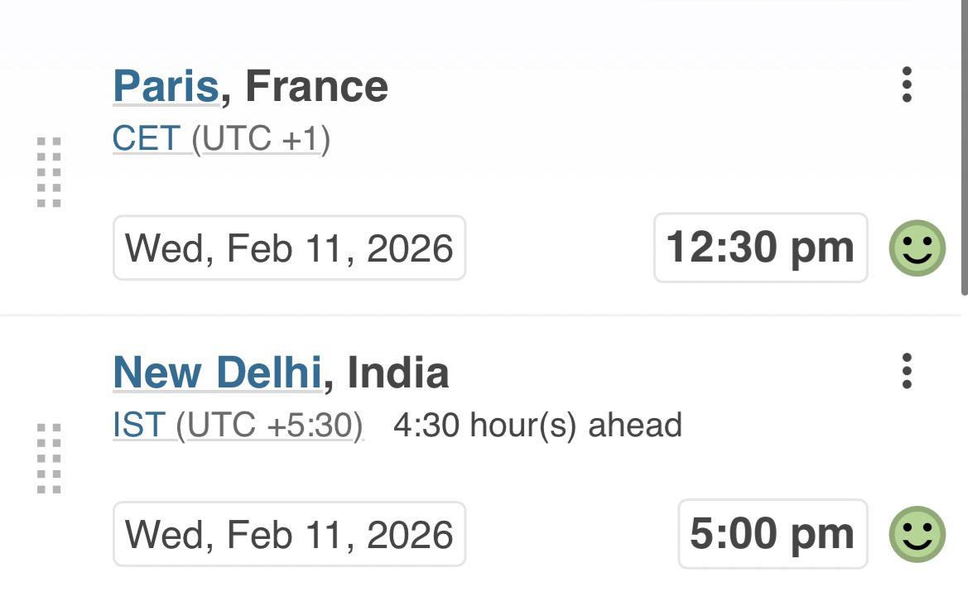Follow the IST time zone link
Viewport: 968px width, 611px height.
(139, 426)
